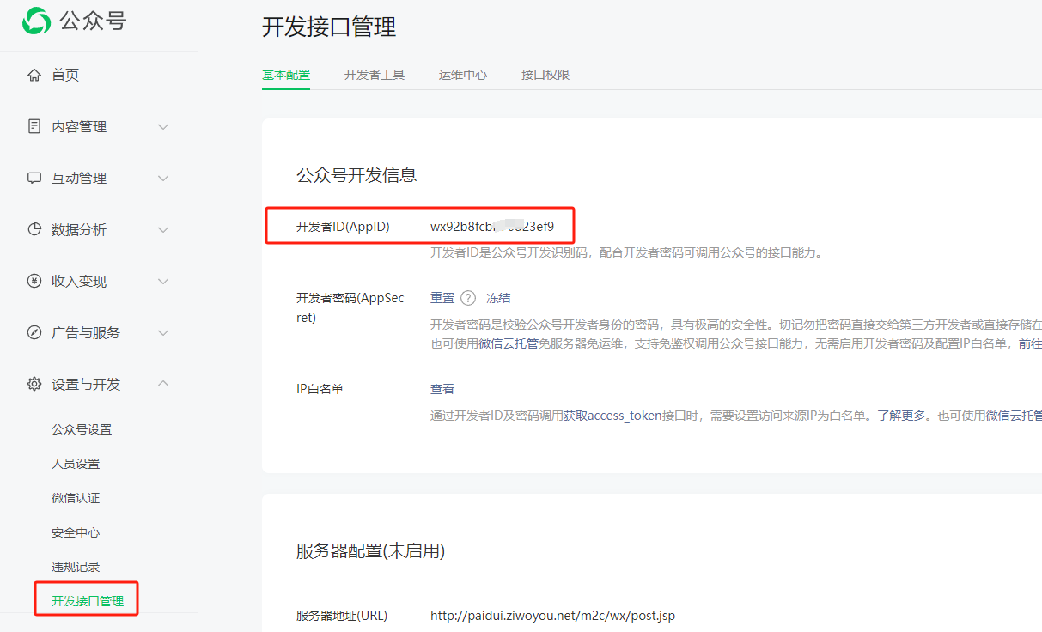Click the IP白名单 label
Screen dimensions: 1042x632
point(320,389)
